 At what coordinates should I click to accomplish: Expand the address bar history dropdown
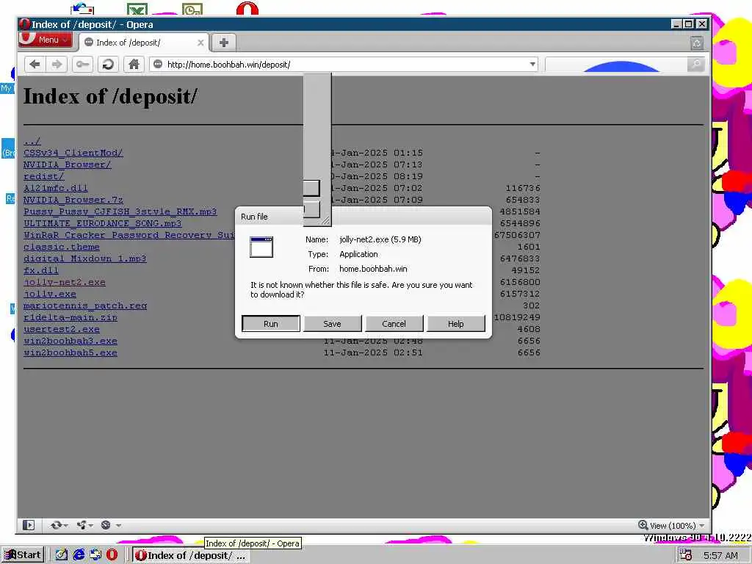coord(532,65)
